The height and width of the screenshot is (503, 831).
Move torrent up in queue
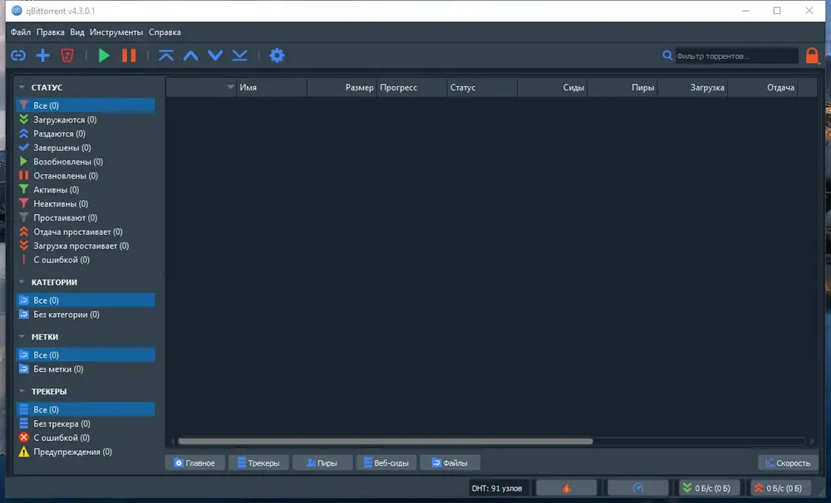(191, 55)
